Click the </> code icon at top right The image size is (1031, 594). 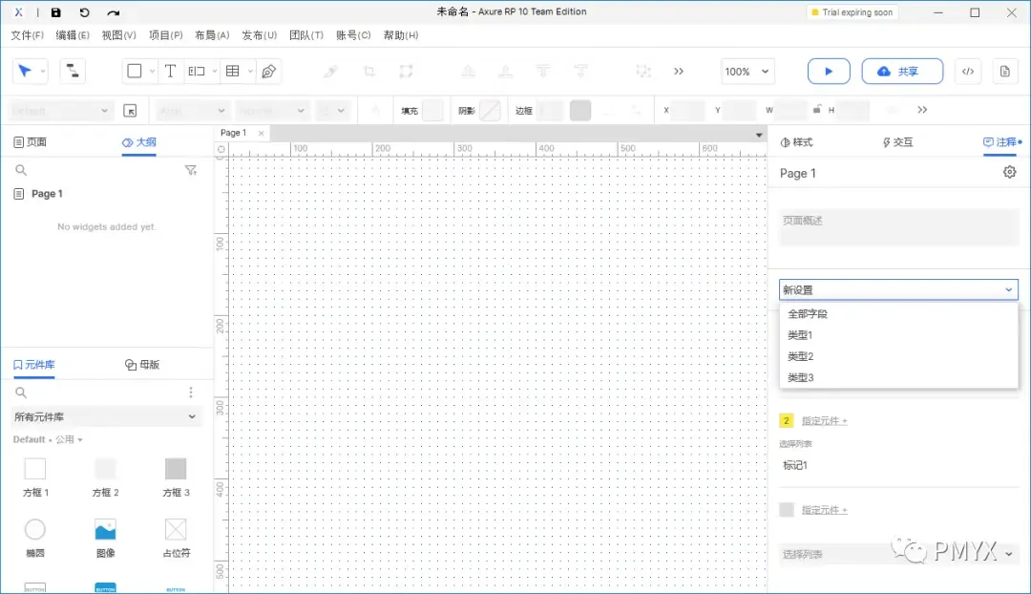968,71
